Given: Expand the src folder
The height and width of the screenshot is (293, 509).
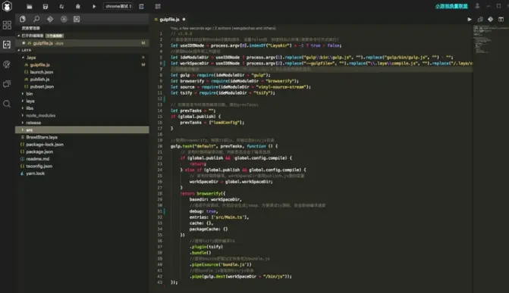Looking at the screenshot, I should point(82,130).
